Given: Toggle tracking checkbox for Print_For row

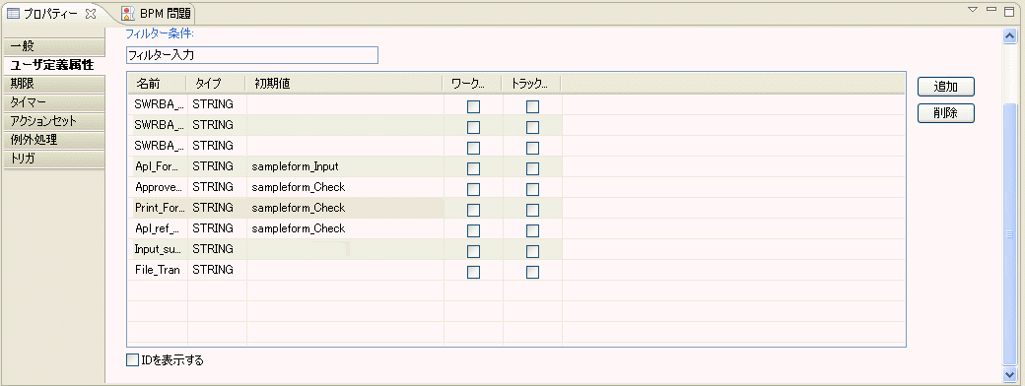Looking at the screenshot, I should (x=533, y=210).
